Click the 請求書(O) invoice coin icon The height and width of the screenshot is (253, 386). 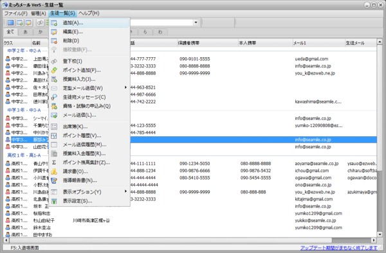point(54,171)
